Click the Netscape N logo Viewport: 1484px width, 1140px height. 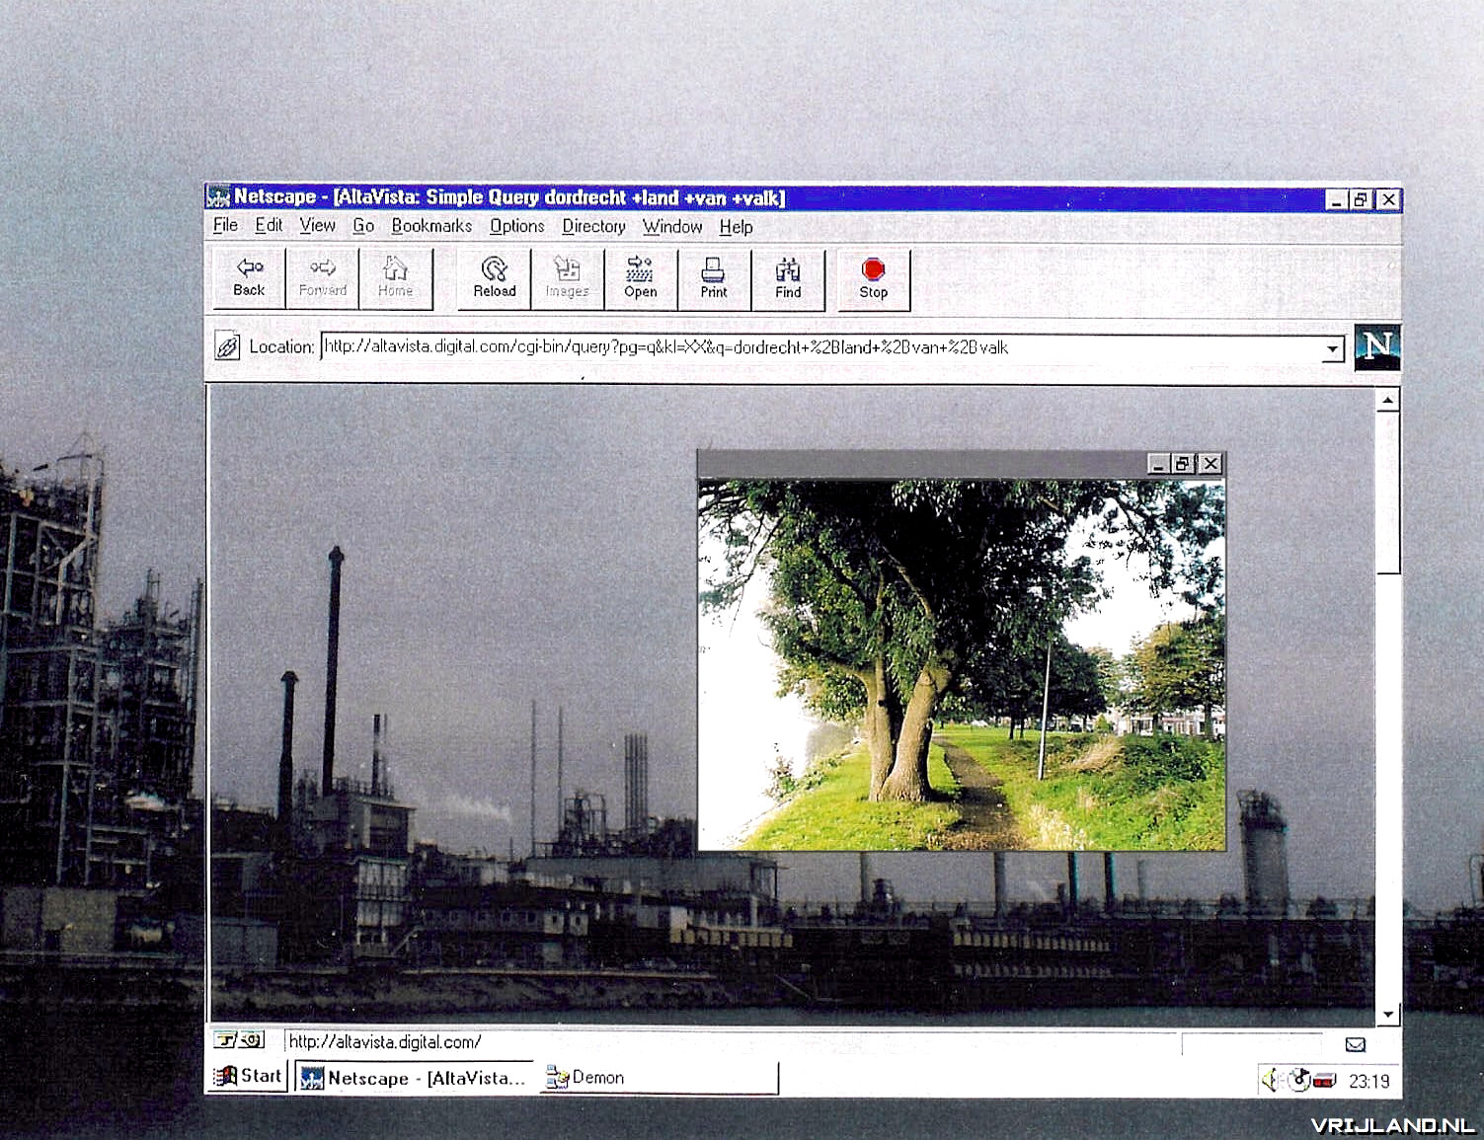1376,346
